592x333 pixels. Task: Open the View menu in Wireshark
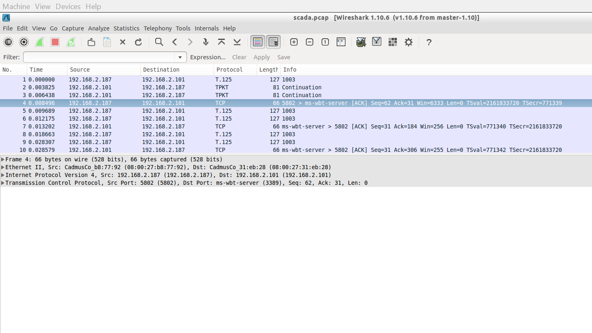pyautogui.click(x=39, y=28)
